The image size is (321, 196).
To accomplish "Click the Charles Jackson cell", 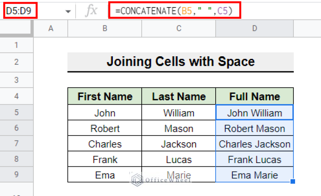I will point(255,143).
